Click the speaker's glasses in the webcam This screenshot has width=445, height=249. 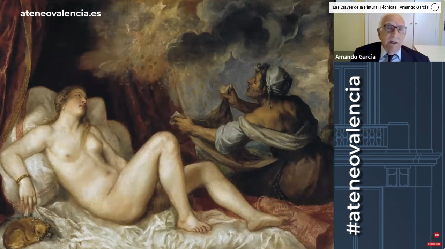click(394, 29)
